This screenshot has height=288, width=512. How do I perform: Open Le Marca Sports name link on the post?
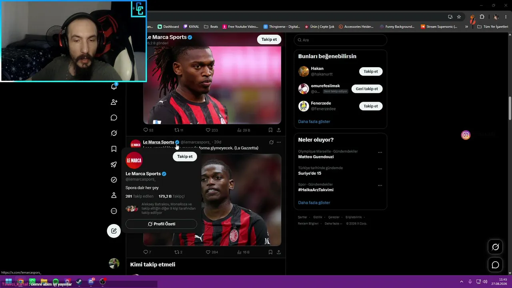tap(158, 142)
